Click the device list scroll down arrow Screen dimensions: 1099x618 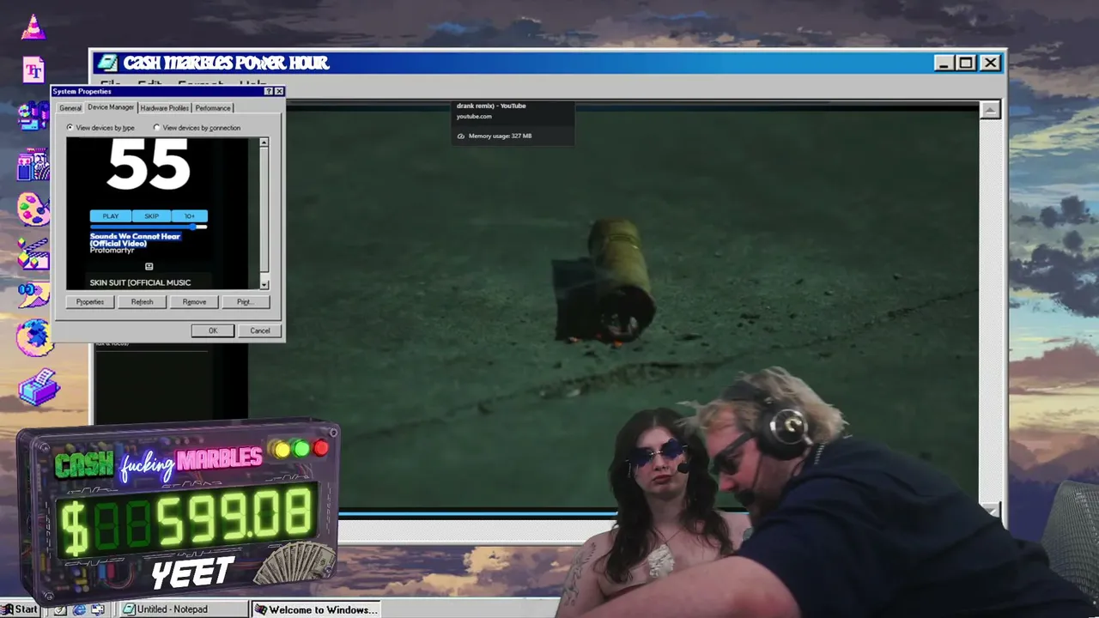pos(264,285)
